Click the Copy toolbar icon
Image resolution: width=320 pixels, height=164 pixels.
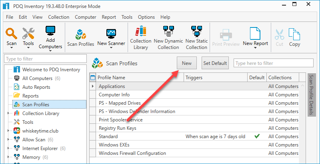click(x=294, y=34)
